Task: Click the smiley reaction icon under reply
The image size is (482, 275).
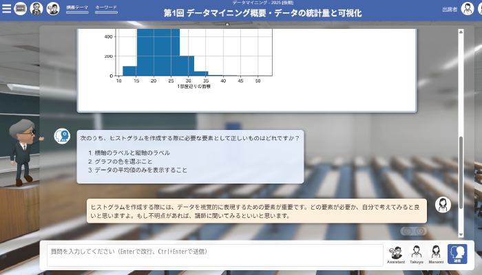Action: [x=408, y=231]
